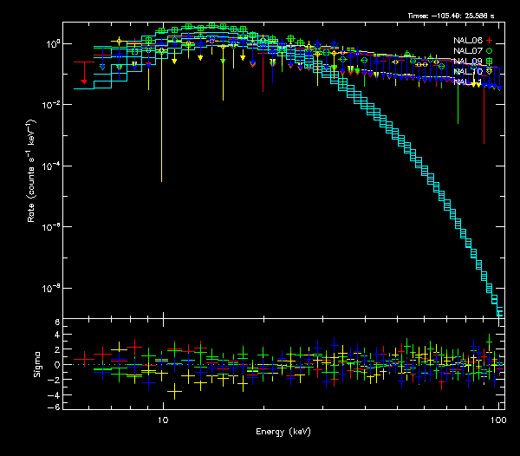The image size is (520, 456).
Task: Click the 10 tick label on energy axis
Action: point(162,419)
